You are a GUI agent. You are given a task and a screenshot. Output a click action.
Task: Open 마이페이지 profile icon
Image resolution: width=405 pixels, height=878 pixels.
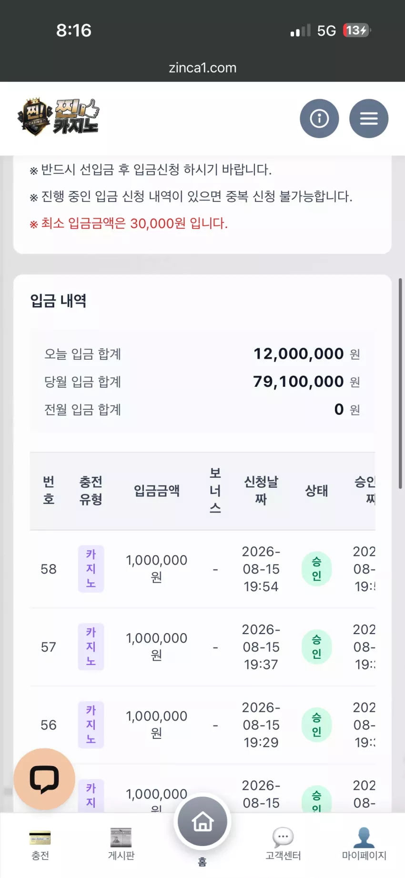point(364,845)
